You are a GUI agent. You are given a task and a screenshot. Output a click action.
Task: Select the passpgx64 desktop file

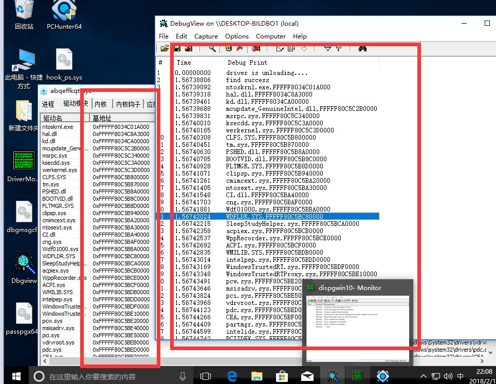tap(22, 319)
